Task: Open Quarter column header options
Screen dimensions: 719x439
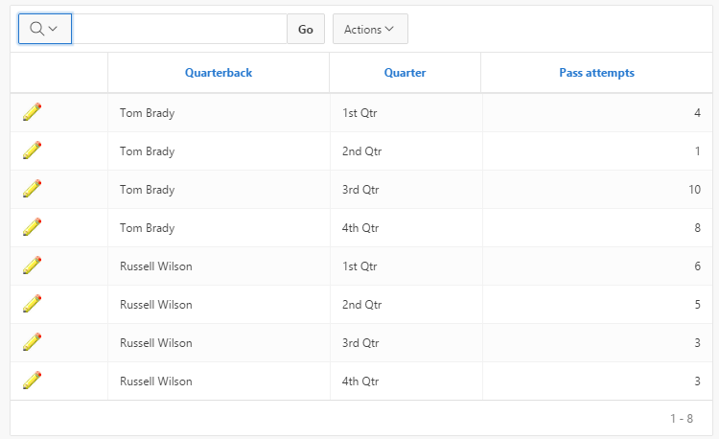Action: tap(405, 73)
